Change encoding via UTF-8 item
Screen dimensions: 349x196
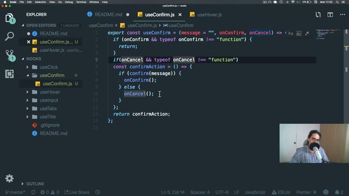coord(222,192)
